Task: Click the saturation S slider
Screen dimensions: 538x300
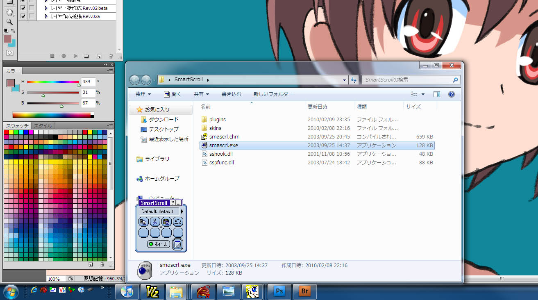Action: pyautogui.click(x=53, y=93)
